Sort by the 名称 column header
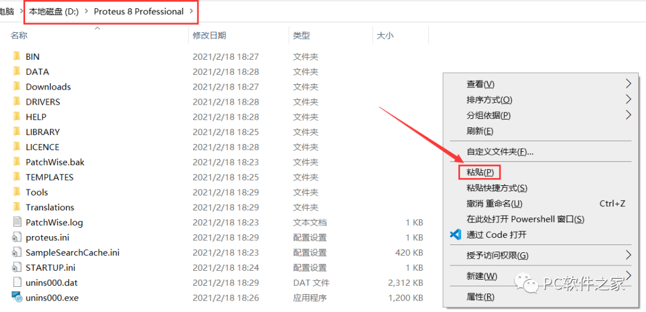646x312 pixels. 19,35
